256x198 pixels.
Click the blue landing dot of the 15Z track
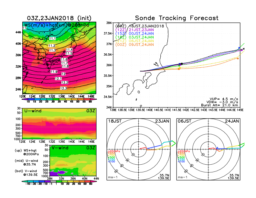point(239,48)
